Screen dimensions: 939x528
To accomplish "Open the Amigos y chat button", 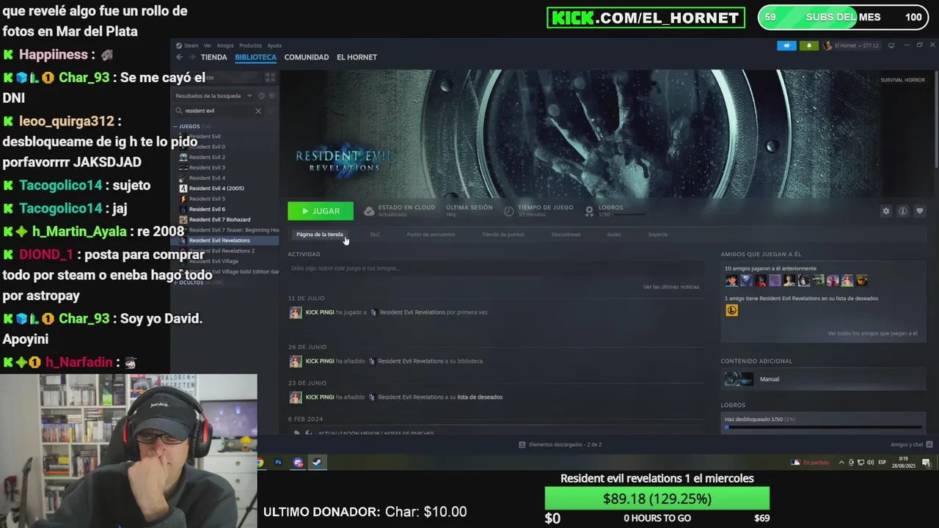I will tap(910, 444).
